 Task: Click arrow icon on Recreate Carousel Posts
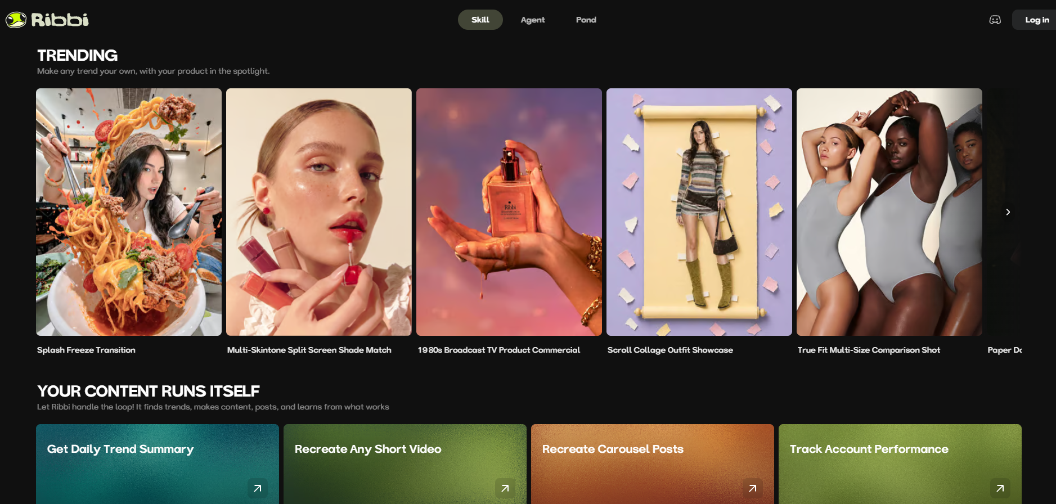click(x=752, y=488)
